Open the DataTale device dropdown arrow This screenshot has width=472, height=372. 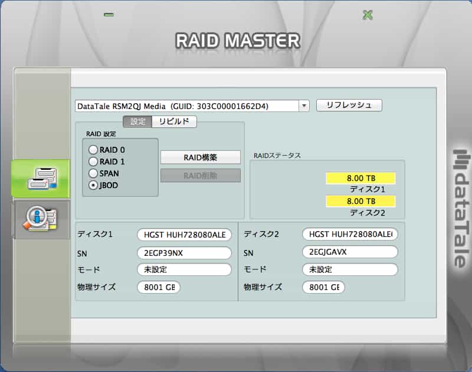(x=304, y=106)
